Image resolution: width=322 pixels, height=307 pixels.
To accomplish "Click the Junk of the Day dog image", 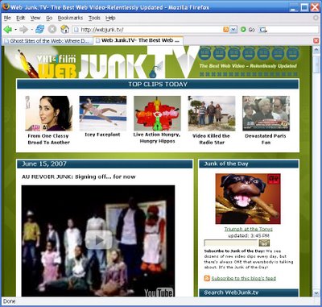I will (248, 199).
